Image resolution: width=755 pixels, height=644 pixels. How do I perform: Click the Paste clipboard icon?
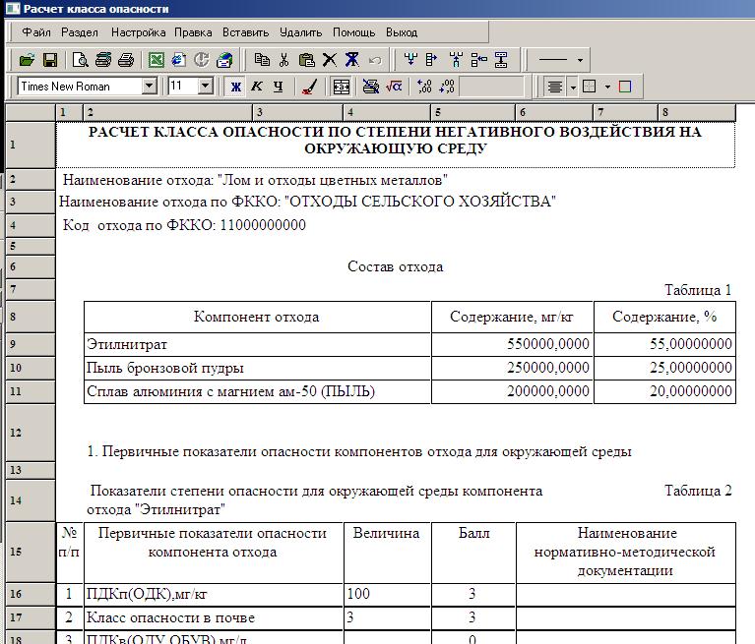(x=306, y=60)
